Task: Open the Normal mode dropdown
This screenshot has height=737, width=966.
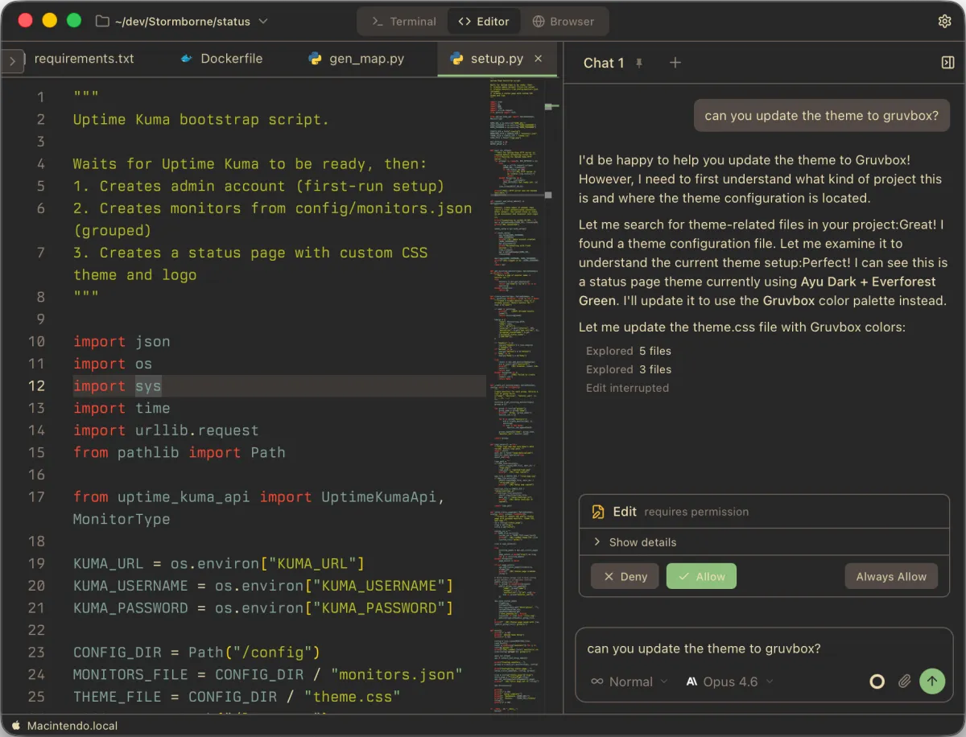Action: click(x=630, y=681)
